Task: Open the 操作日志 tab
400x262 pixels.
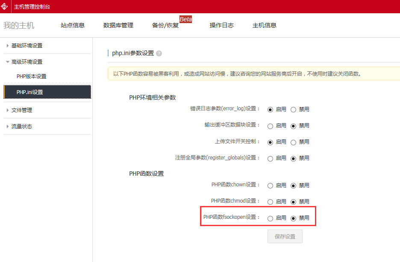Action: (221, 25)
